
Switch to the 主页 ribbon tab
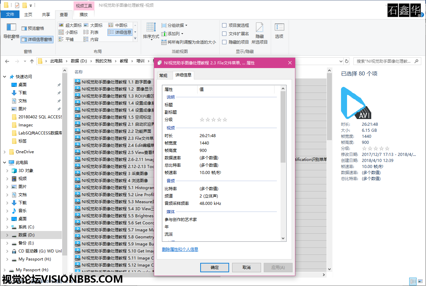pyautogui.click(x=28, y=14)
